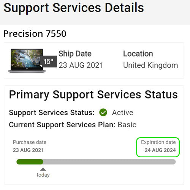Click the Ship Date label
Viewport: 190px width, 190px height.
point(75,54)
